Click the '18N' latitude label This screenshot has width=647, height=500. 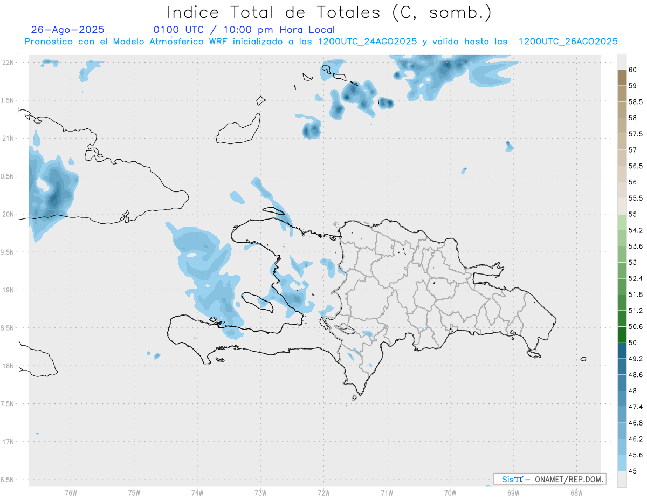coord(9,366)
